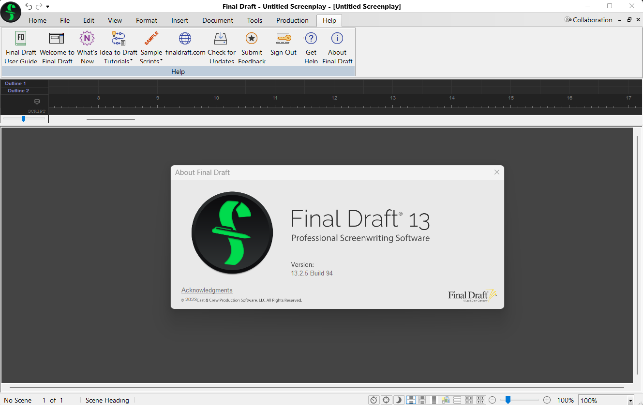Open the Final Draft User Guide
The image size is (643, 405).
(21, 47)
